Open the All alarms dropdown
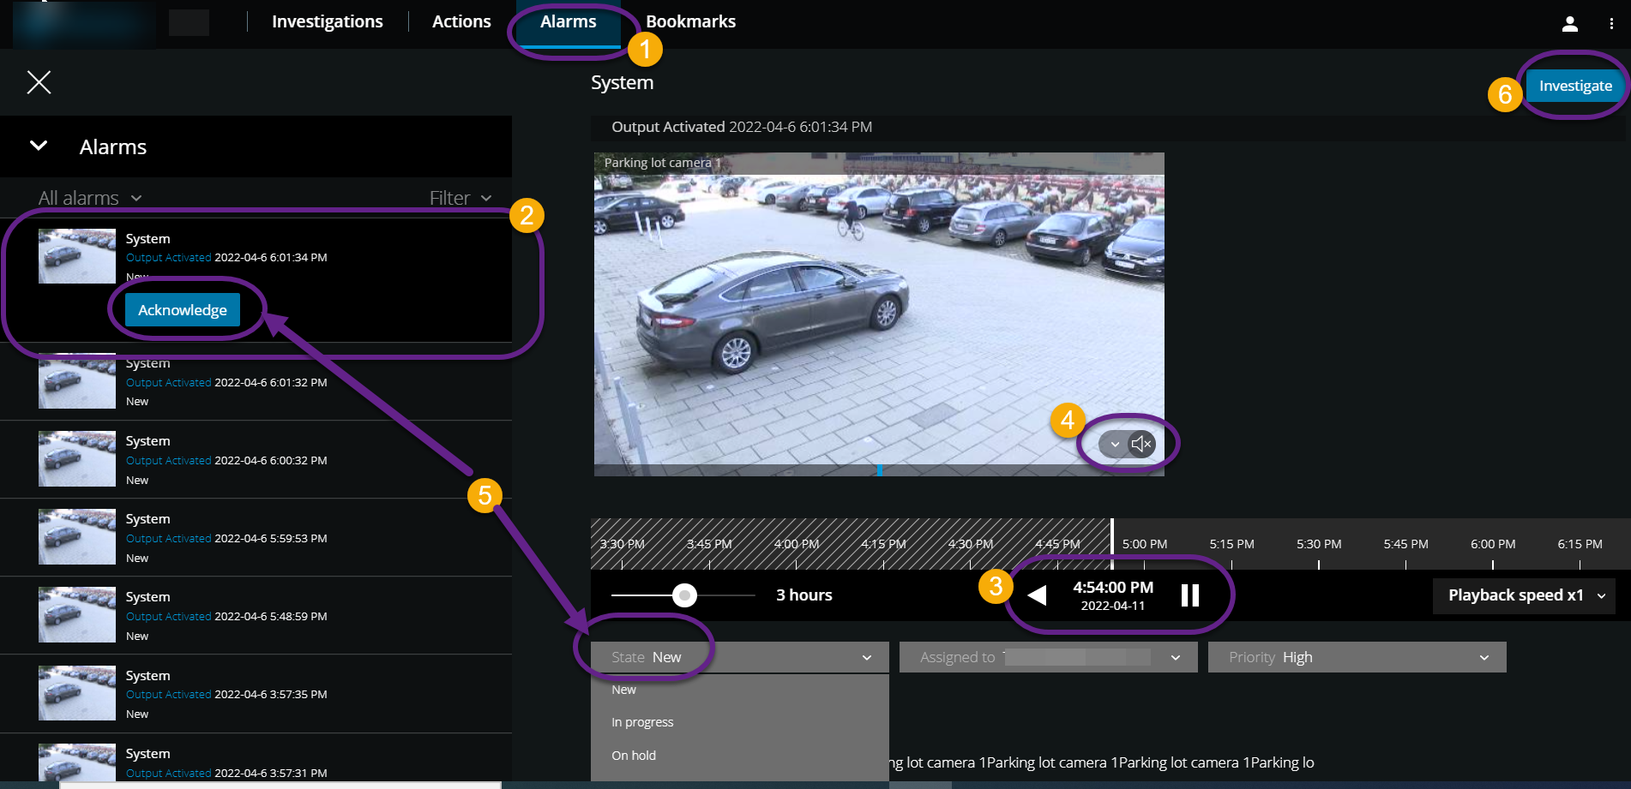 tap(90, 198)
